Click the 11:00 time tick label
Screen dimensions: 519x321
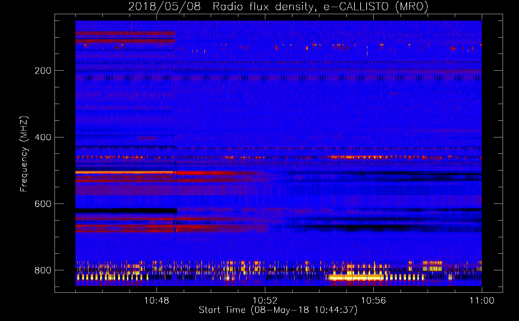(x=482, y=301)
